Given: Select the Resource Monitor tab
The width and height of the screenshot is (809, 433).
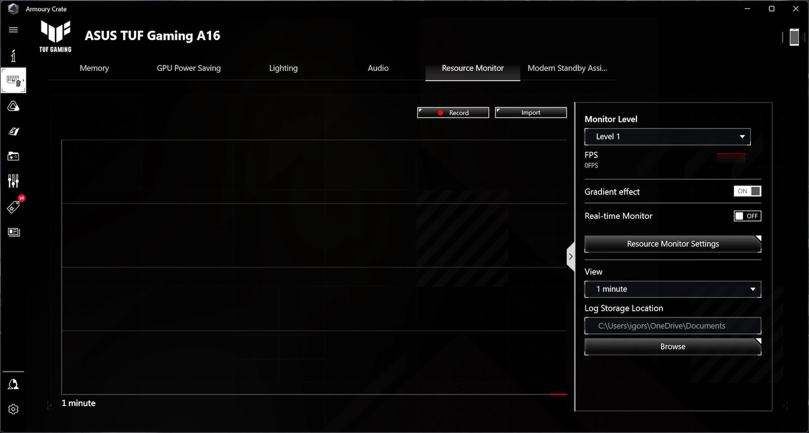Looking at the screenshot, I should [x=473, y=68].
